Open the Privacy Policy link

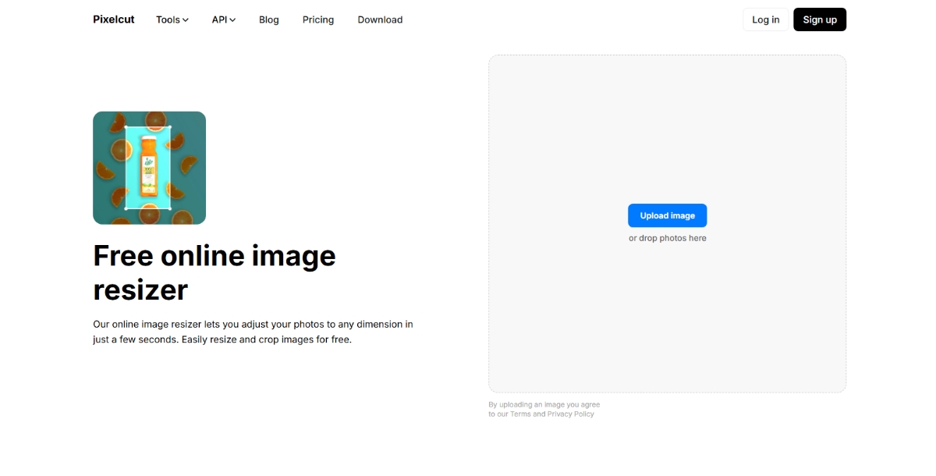tap(570, 414)
